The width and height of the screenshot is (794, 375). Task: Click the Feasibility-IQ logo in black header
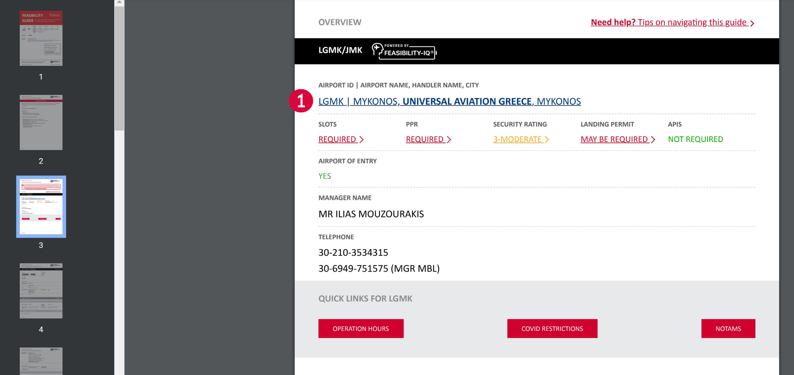coord(404,51)
